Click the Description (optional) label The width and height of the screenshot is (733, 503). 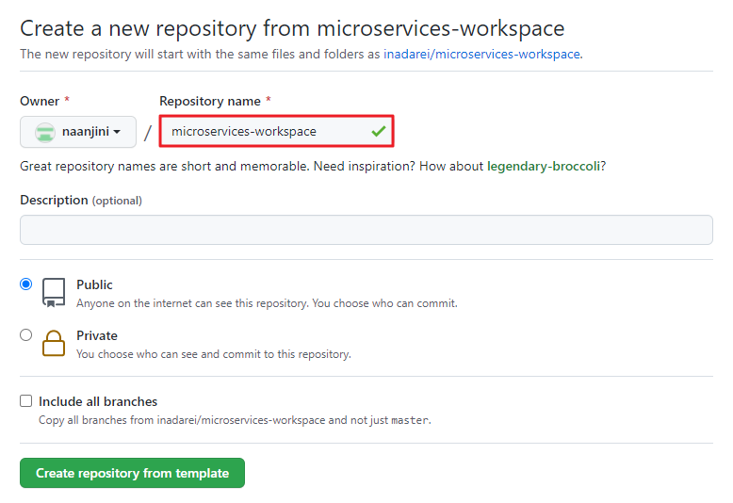point(81,200)
